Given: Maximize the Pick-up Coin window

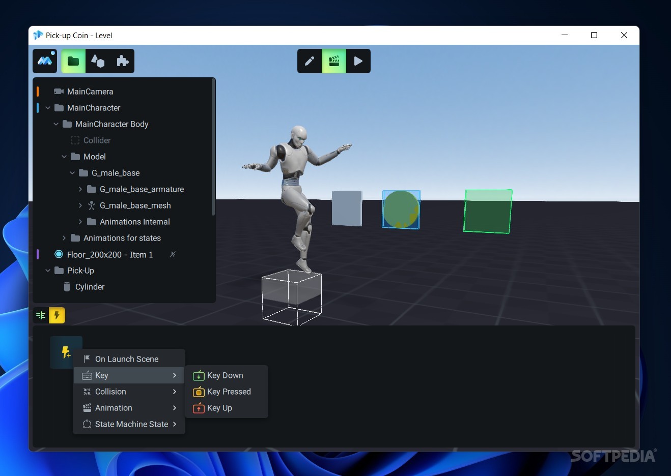Looking at the screenshot, I should tap(594, 35).
